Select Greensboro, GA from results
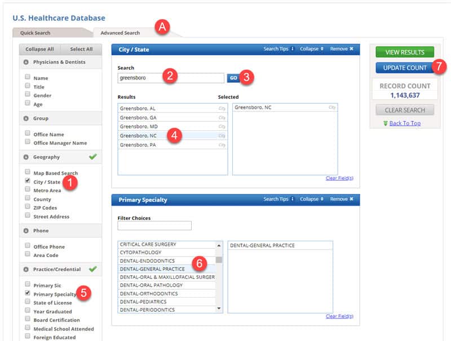 click(173, 118)
